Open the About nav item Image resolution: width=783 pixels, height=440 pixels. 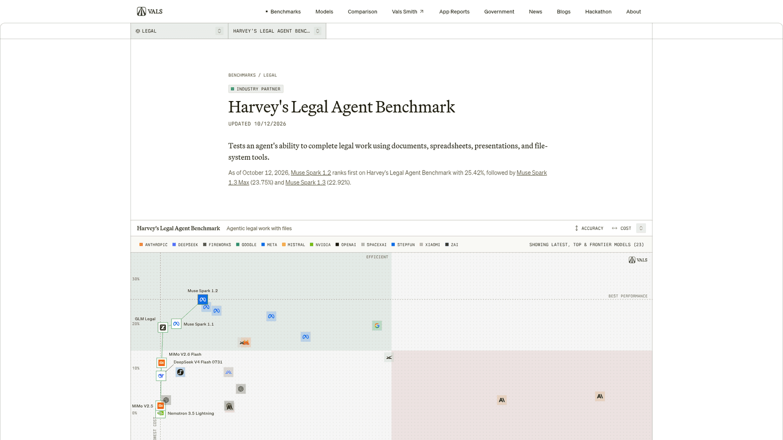tap(633, 12)
